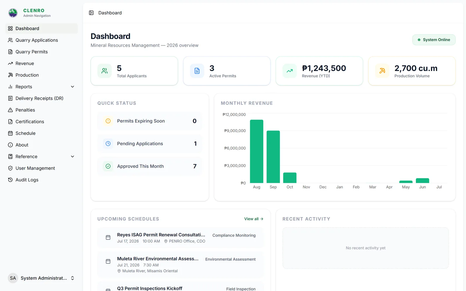Open the Reyes ISAG Permit Renewal schedule

[x=180, y=238]
